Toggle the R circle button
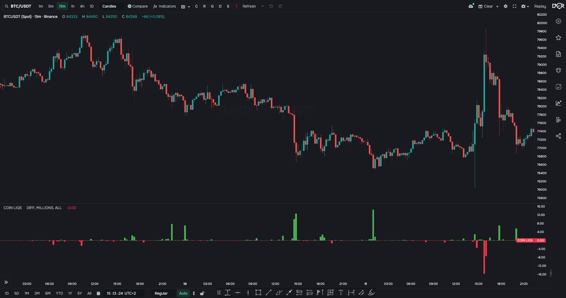 204,6
